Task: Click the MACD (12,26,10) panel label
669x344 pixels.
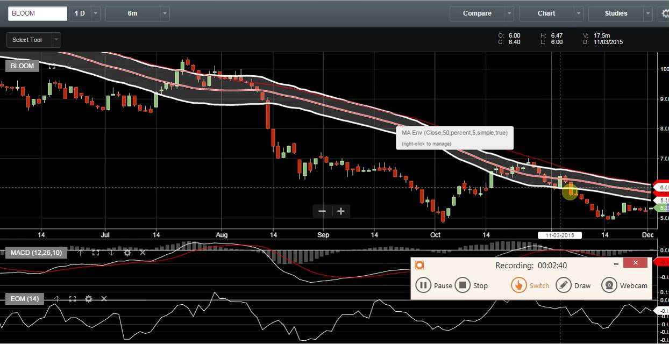Action: click(x=37, y=253)
